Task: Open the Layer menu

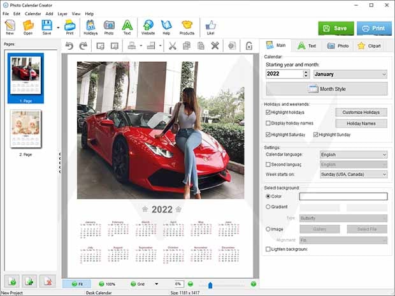Action: point(62,13)
